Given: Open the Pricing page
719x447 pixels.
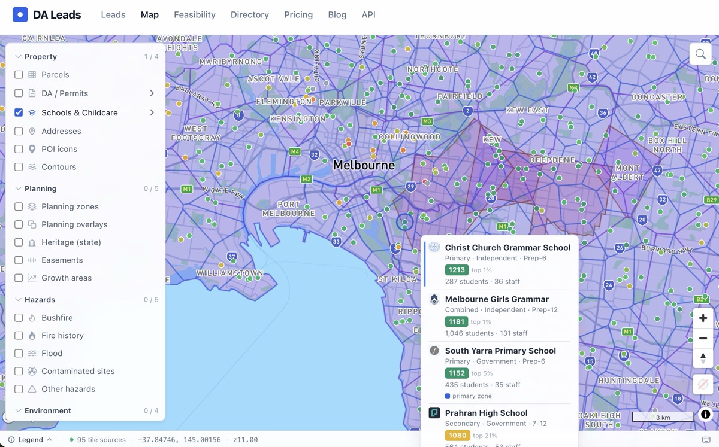Looking at the screenshot, I should tap(298, 15).
